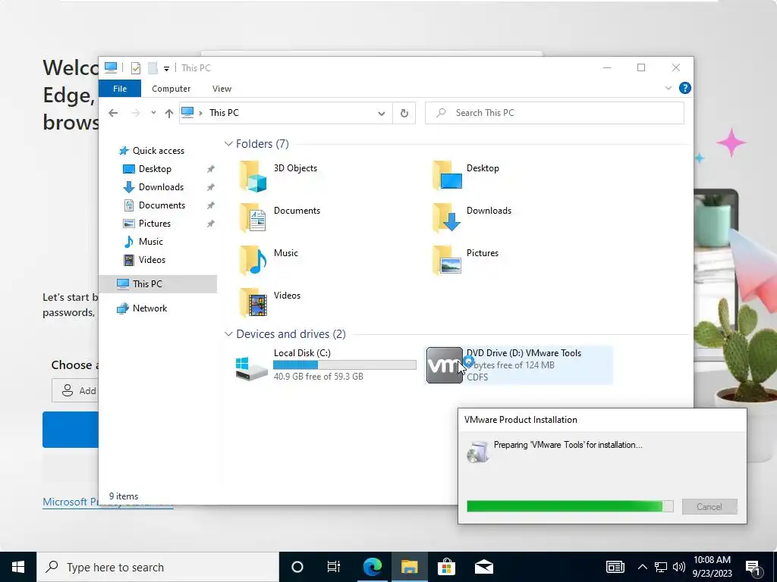
Task: Select This PC in the navigation pane
Action: [158, 284]
